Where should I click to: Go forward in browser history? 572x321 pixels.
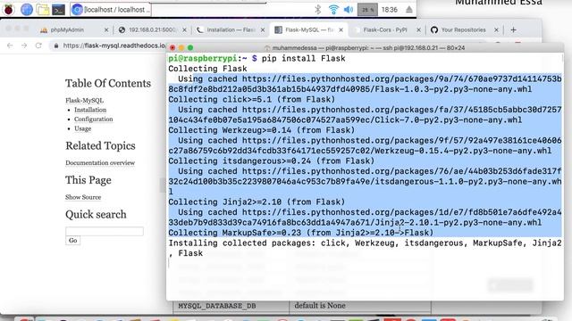pyautogui.click(x=24, y=45)
